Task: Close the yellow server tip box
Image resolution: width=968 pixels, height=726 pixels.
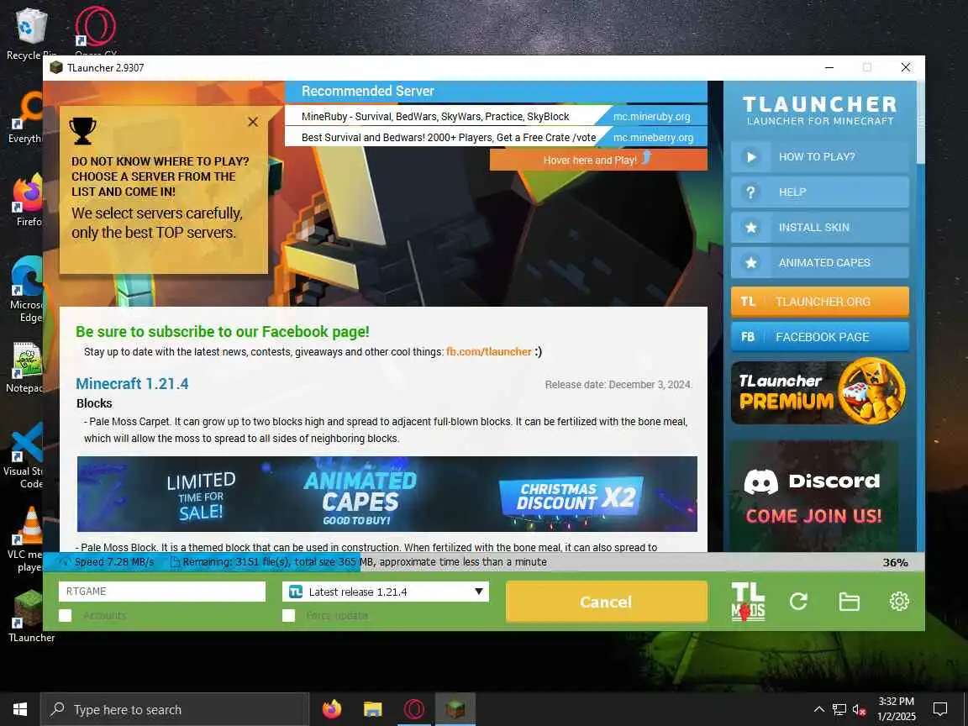Action: [253, 122]
